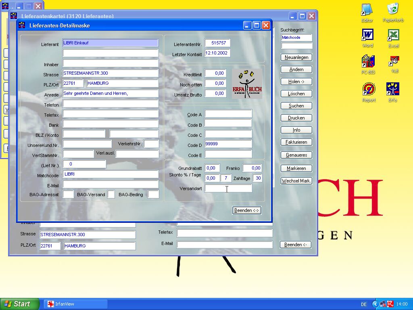Click the Lieferantenkartei window title bar icon
The height and width of the screenshot is (310, 413).
[x=14, y=16]
